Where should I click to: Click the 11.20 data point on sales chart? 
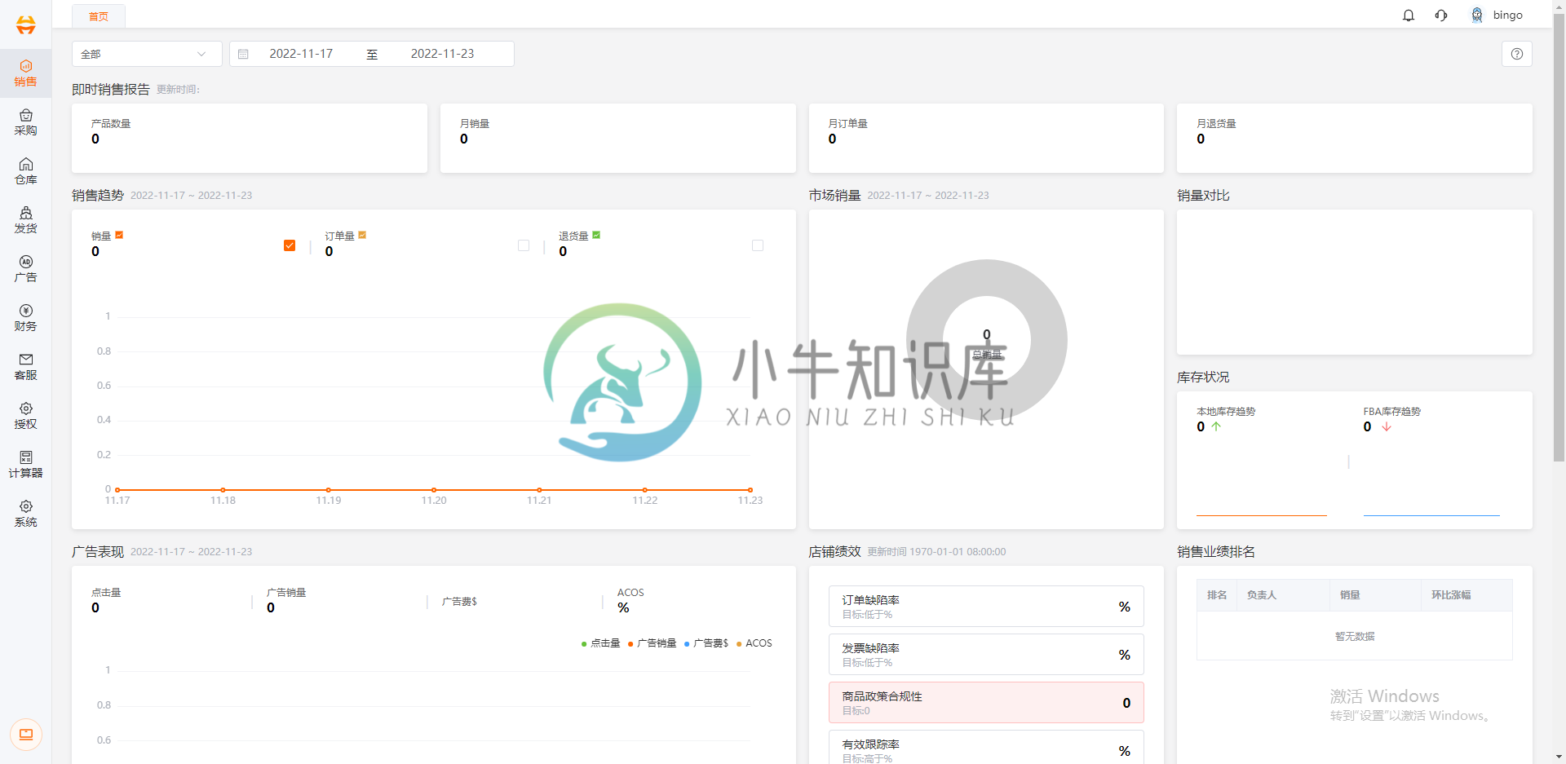coord(434,490)
